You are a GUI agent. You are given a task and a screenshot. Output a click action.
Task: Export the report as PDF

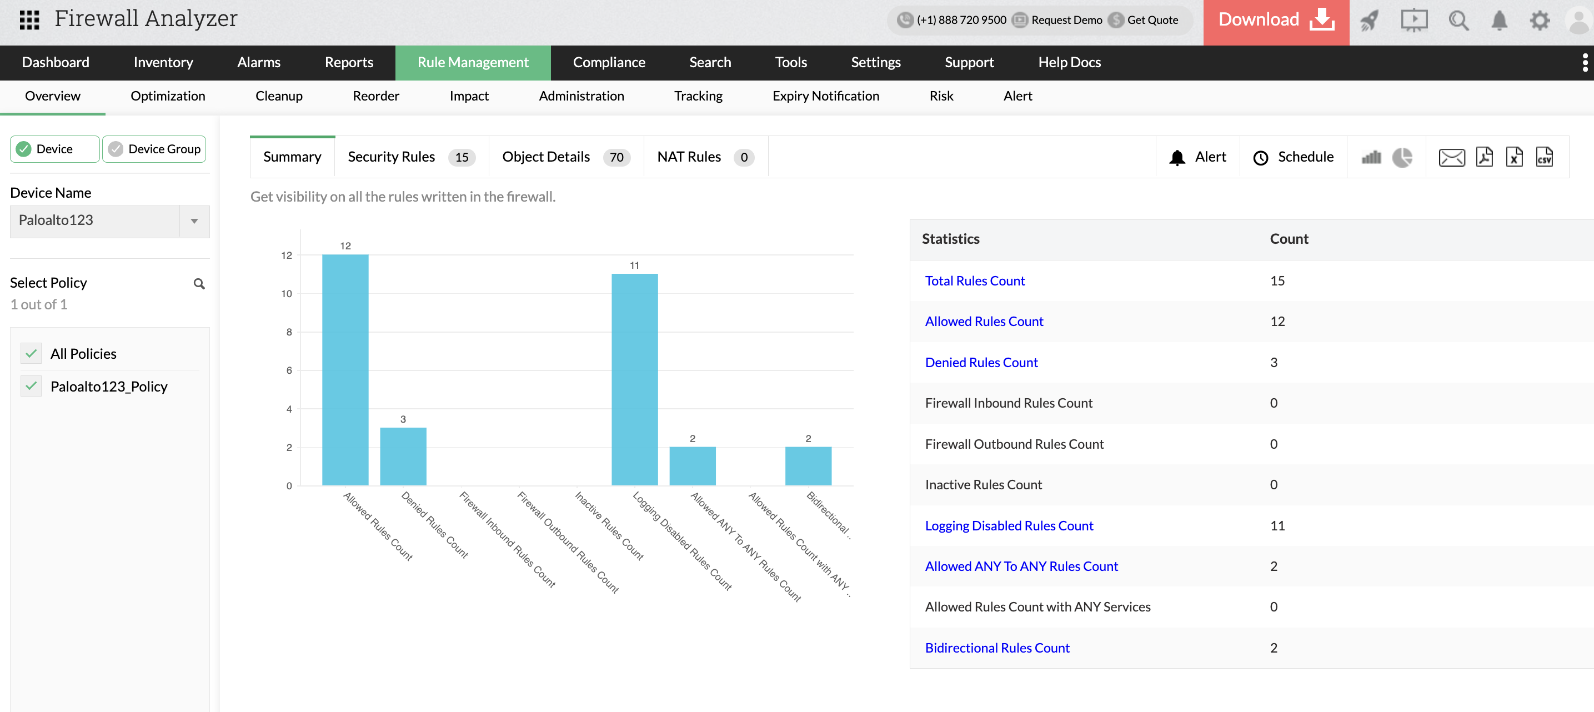pos(1483,157)
